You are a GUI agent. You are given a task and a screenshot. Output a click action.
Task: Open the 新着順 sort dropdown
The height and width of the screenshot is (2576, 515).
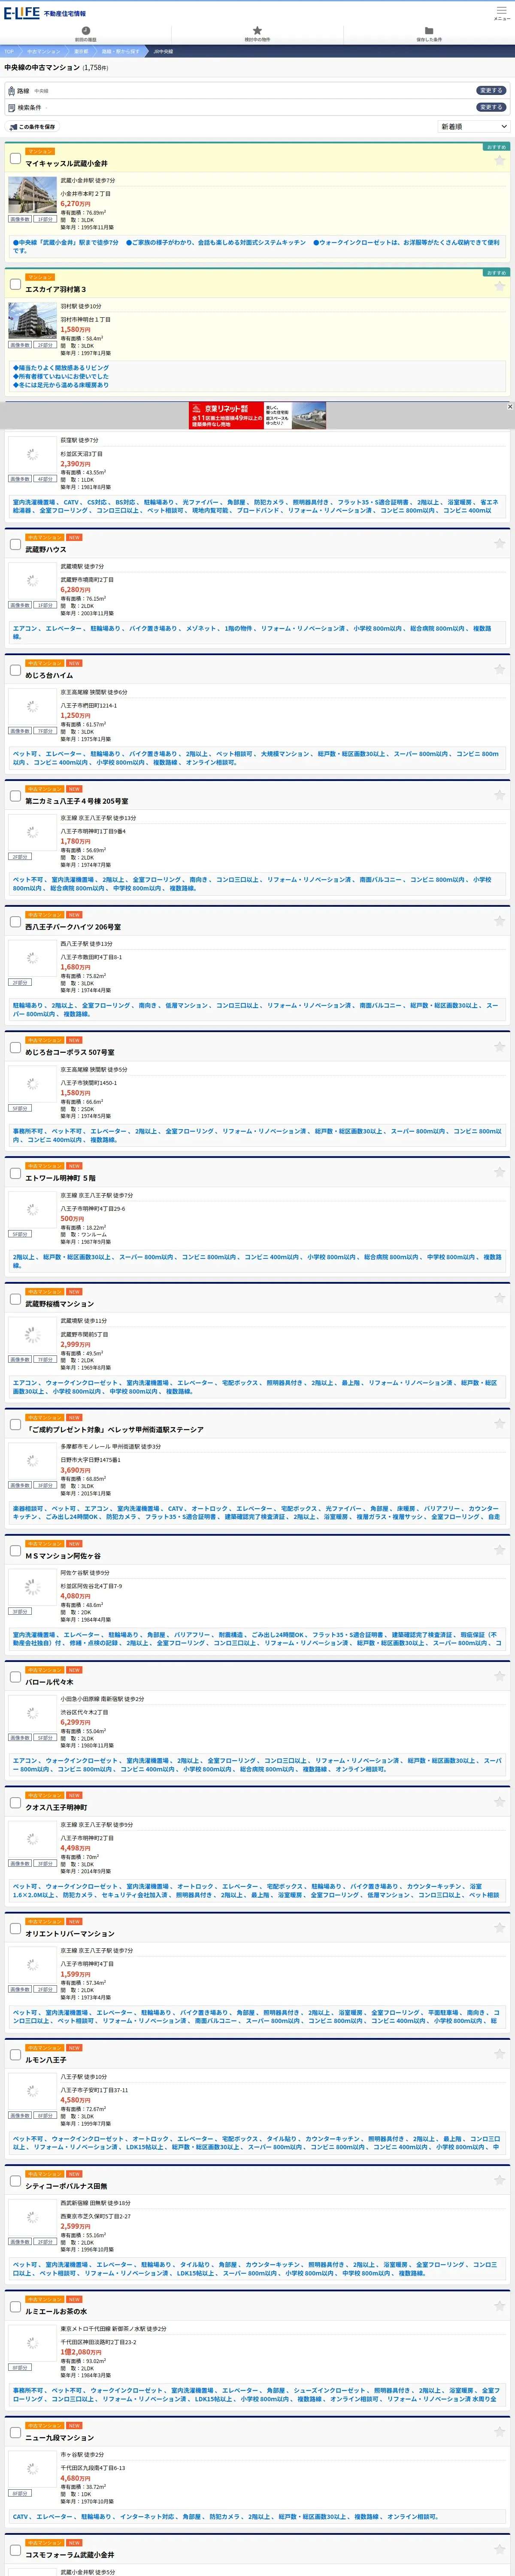[x=474, y=127]
